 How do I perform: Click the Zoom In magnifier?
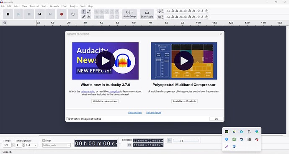coord(97,12)
